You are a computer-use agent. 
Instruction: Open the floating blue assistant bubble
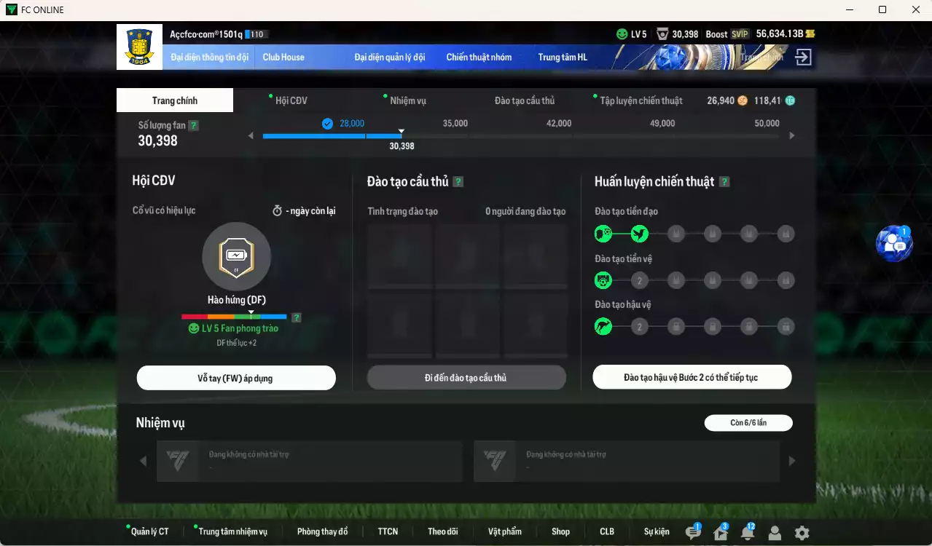894,243
